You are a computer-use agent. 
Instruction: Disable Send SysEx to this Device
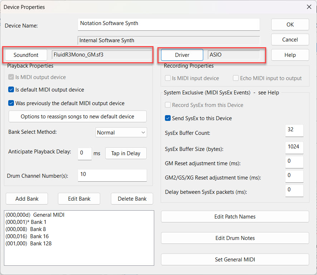click(x=168, y=118)
